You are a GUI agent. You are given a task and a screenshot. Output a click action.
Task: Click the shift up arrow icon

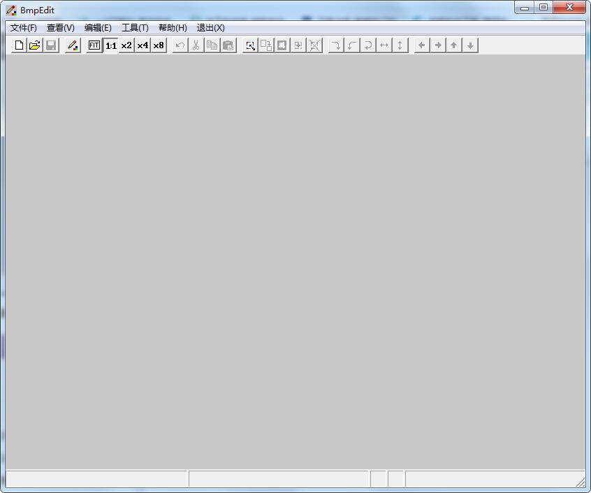[x=454, y=45]
